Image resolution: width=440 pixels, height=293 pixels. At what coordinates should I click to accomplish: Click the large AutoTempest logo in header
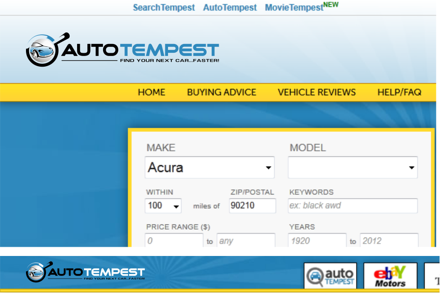point(123,50)
